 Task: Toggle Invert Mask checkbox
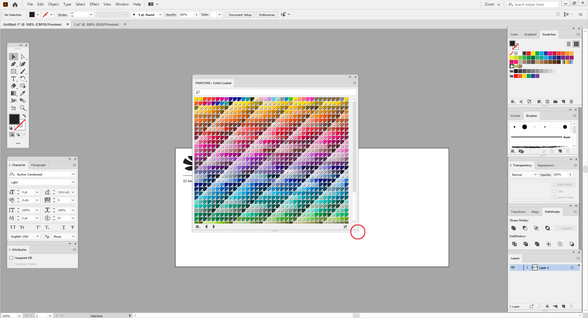pyautogui.click(x=555, y=197)
